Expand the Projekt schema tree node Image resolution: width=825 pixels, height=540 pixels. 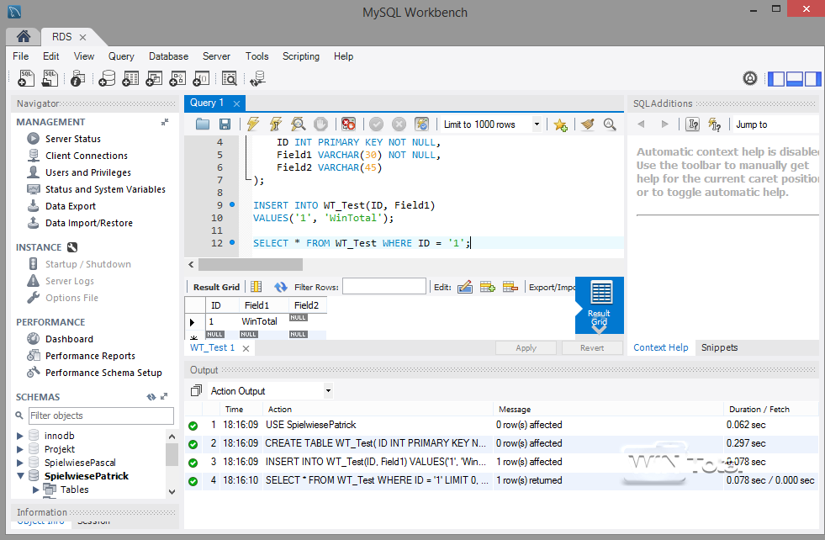pos(21,449)
